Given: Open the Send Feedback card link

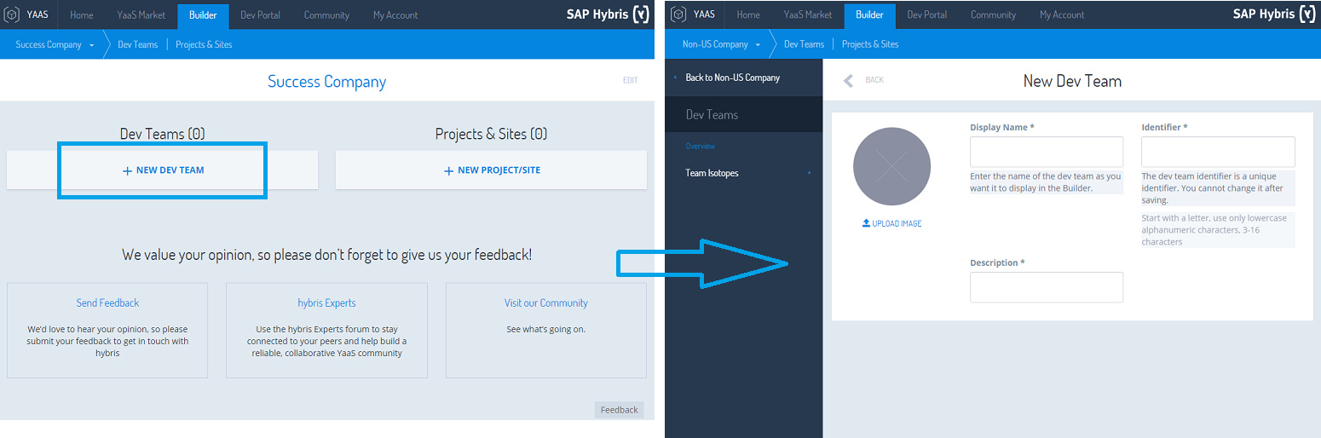Looking at the screenshot, I should coord(107,303).
